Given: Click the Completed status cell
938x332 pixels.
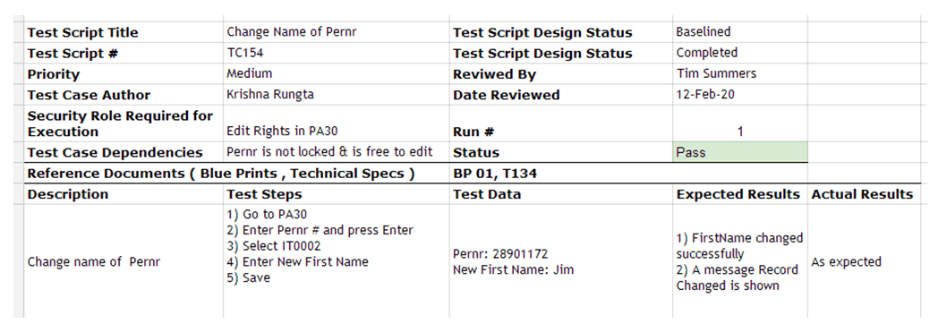Looking at the screenshot, I should click(739, 53).
